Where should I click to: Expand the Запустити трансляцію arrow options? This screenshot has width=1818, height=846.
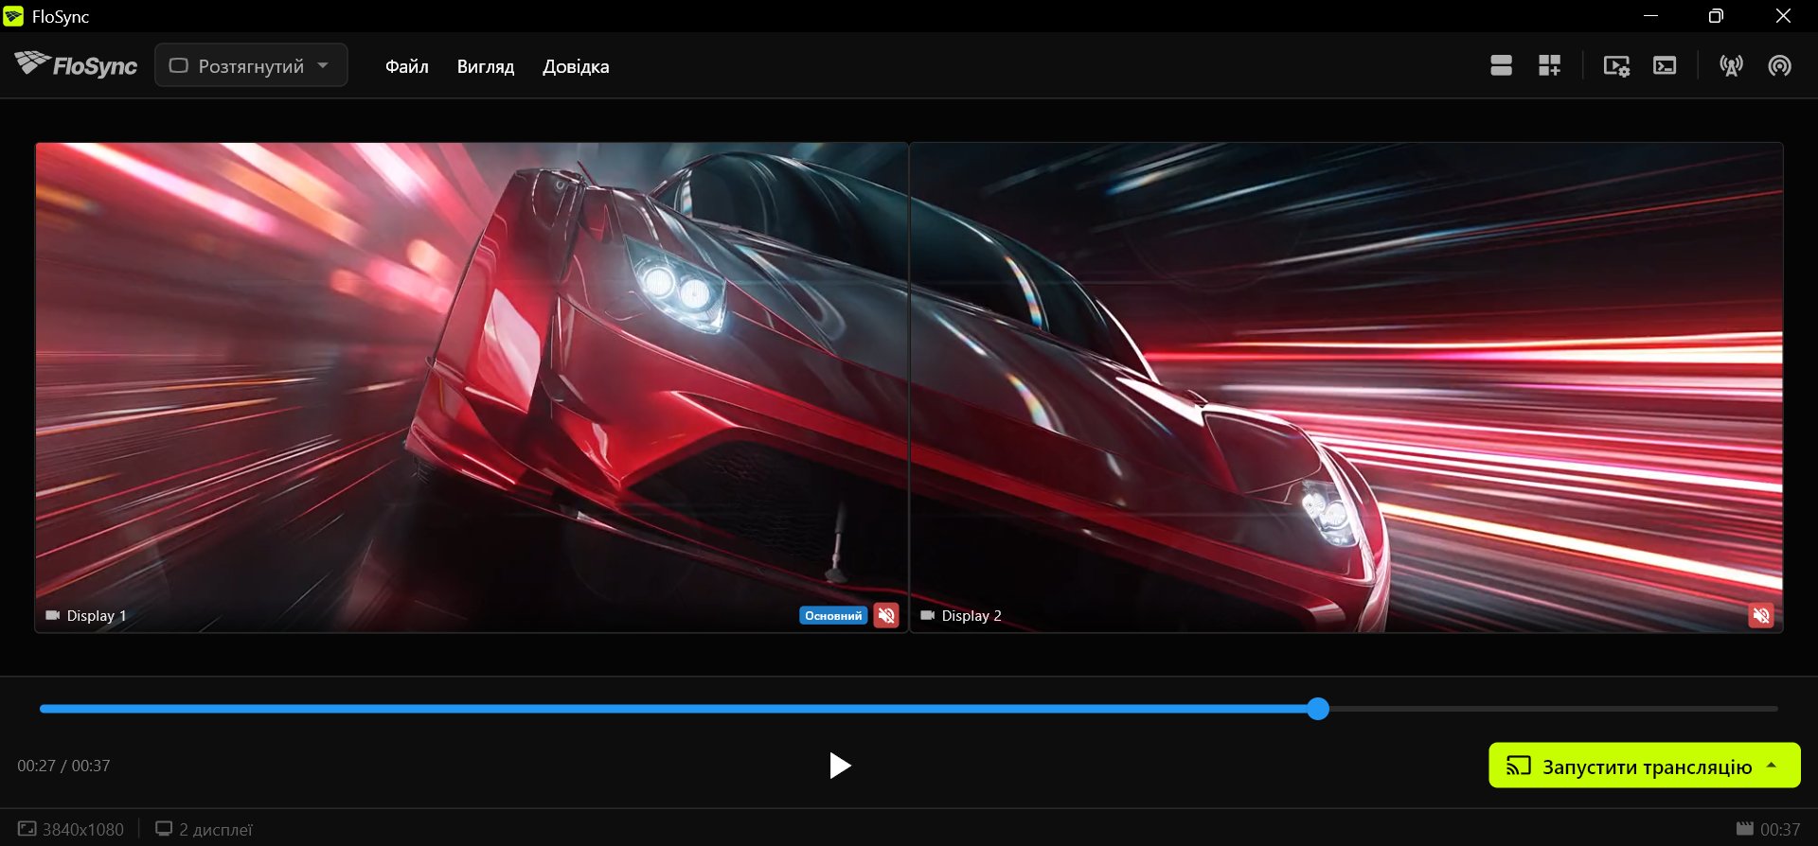1772,766
